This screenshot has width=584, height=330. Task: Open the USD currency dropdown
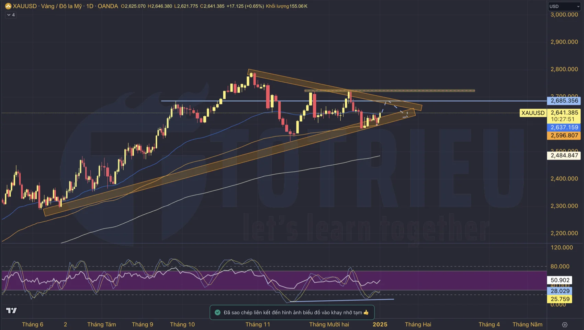point(564,6)
